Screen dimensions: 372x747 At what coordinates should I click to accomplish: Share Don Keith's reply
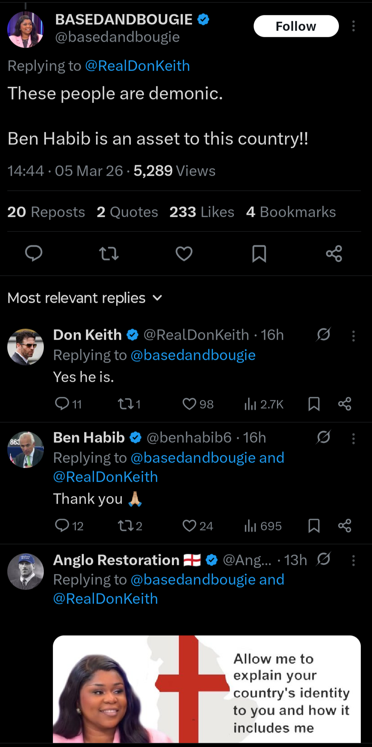click(x=345, y=404)
